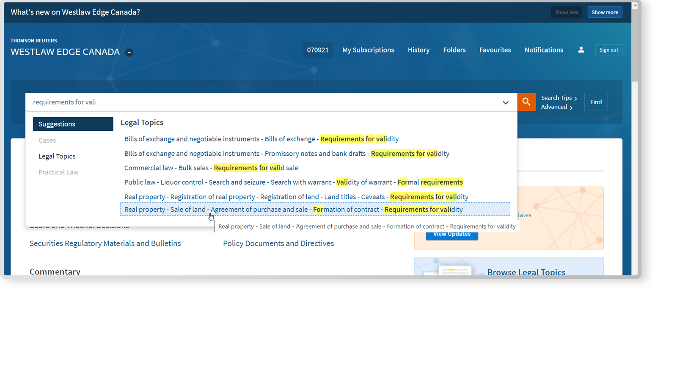Click the Sign out button
Viewport: 677px width, 381px height.
click(608, 50)
